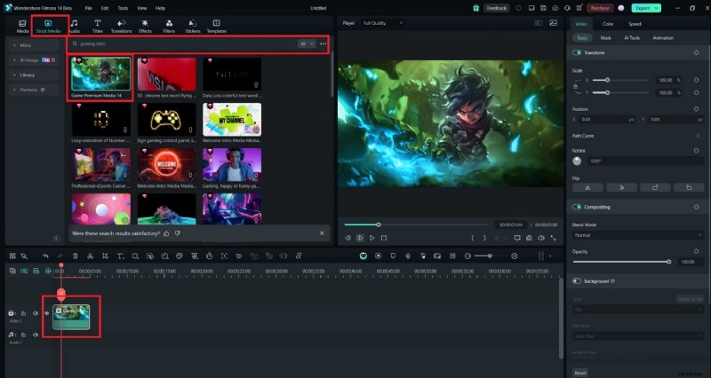Open the Blend Mode dropdown
Viewport: 711px width, 378px height.
pyautogui.click(x=636, y=235)
